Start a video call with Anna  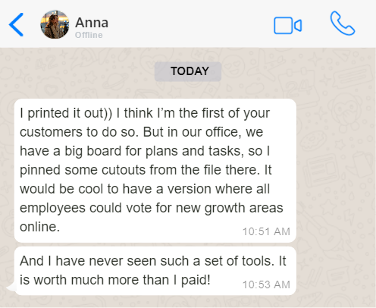tap(287, 26)
